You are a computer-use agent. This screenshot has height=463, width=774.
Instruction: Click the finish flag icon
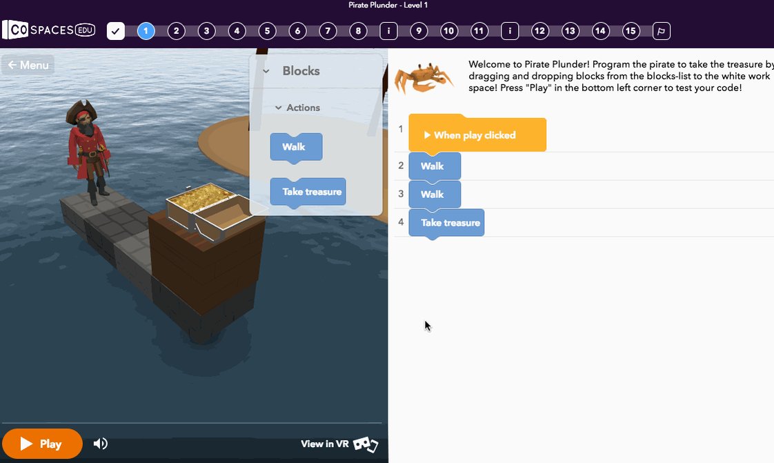coord(662,31)
